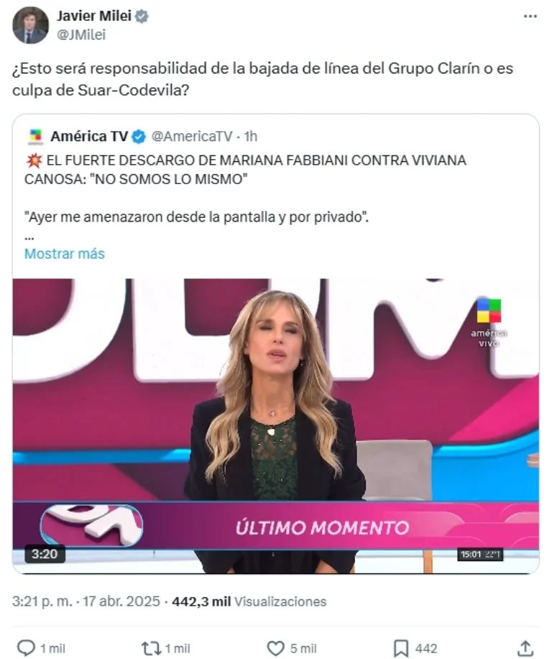Screen dimensions: 552x659
Task: Click the 3:20 video duration badge
Action: click(45, 553)
